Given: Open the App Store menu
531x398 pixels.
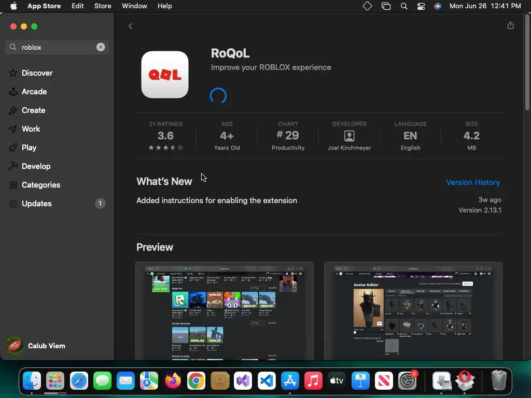Looking at the screenshot, I should click(x=44, y=6).
